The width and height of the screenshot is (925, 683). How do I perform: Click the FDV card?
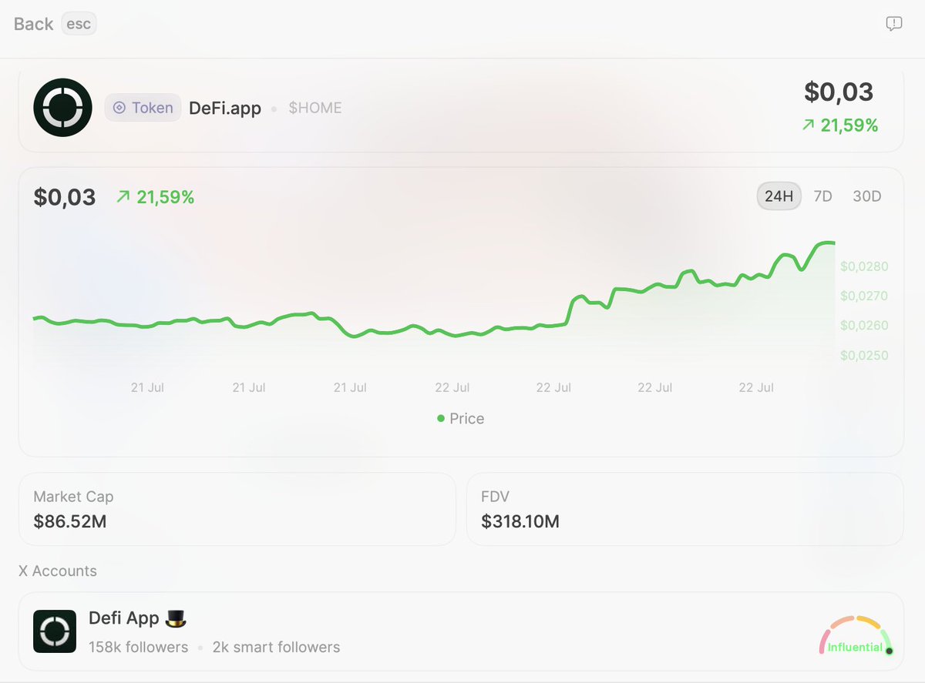(x=684, y=509)
